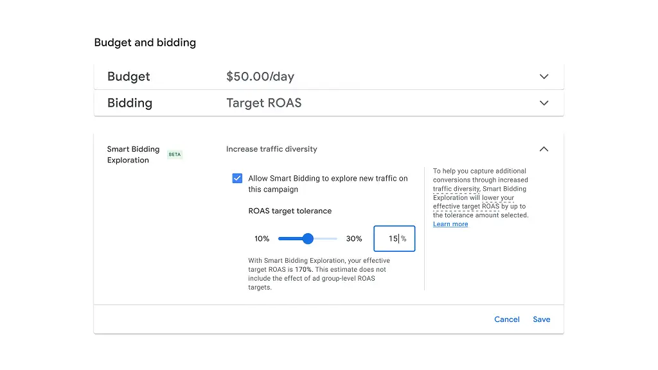The width and height of the screenshot is (658, 370).
Task: Click the 15% tolerance input field
Action: pos(394,239)
